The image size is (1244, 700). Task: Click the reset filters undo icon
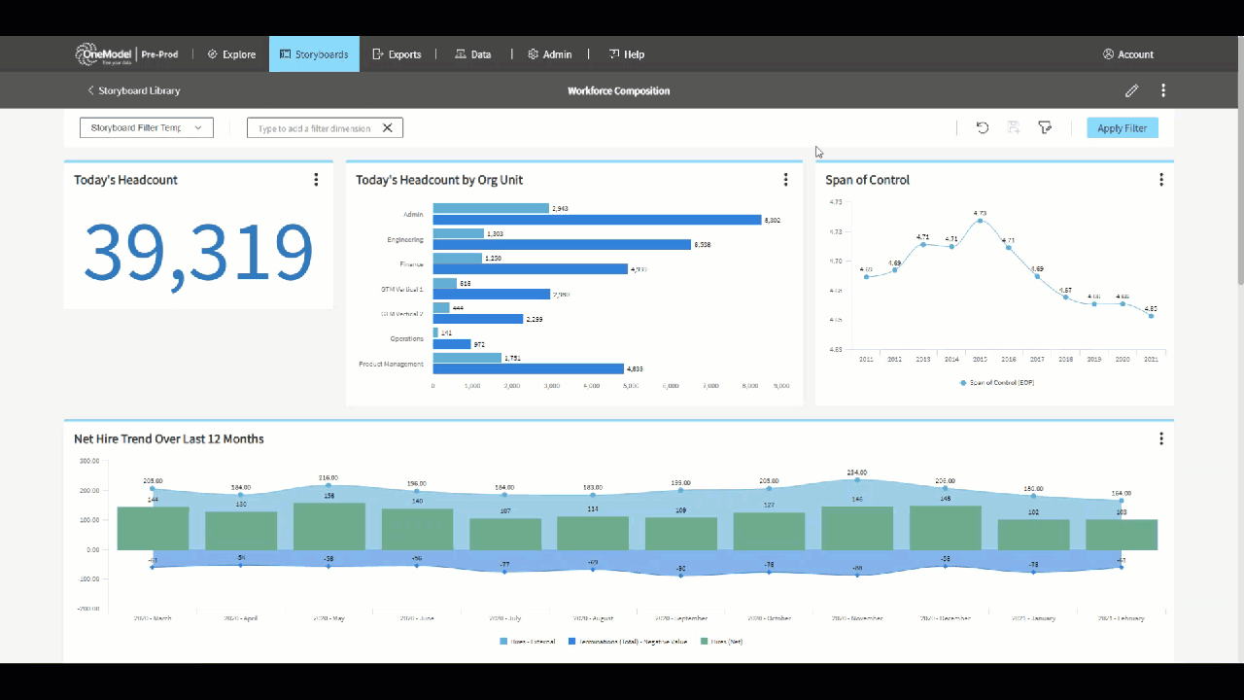[x=983, y=127]
